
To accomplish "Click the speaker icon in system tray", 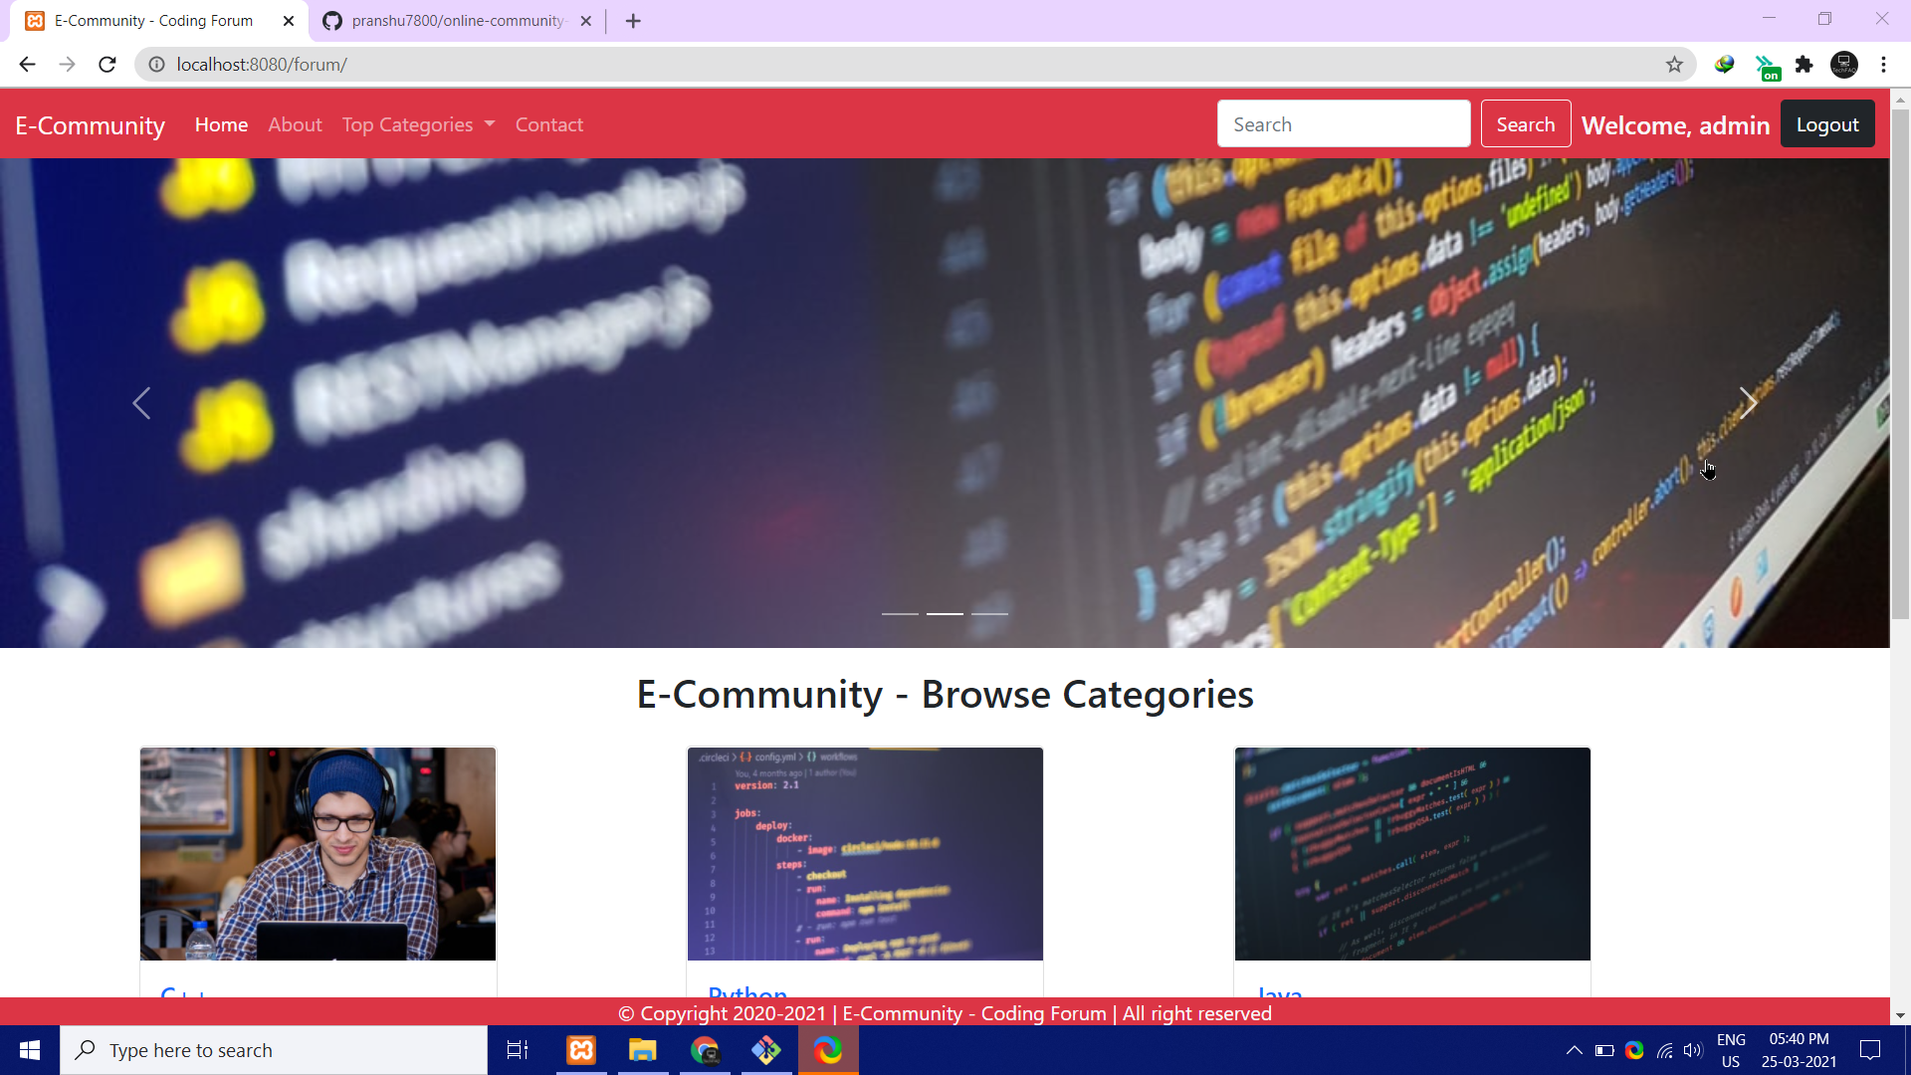I will pos(1694,1050).
